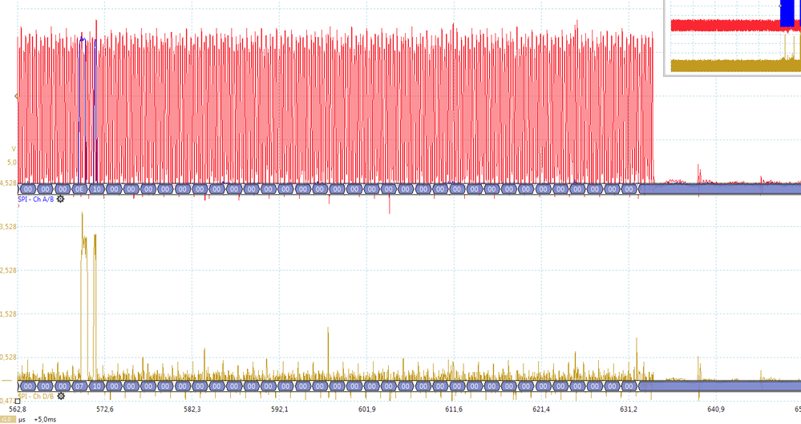Click the zoom overview thumbnail window
The height and width of the screenshot is (424, 801).
click(733, 38)
